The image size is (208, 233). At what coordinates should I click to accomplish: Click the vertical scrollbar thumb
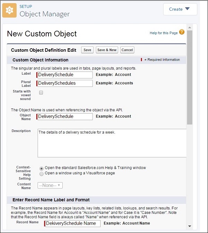[190, 76]
